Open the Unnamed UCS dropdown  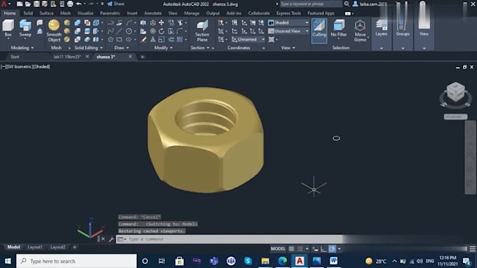point(248,39)
